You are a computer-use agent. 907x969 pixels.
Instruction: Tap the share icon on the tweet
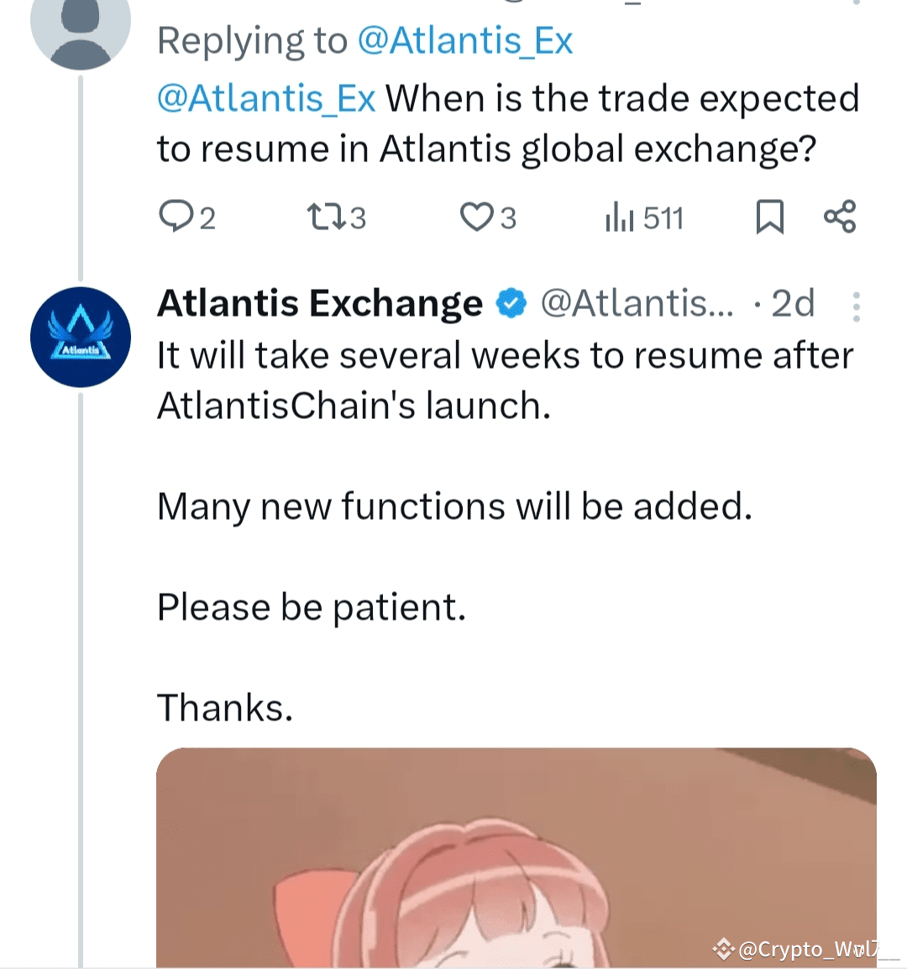pyautogui.click(x=839, y=217)
